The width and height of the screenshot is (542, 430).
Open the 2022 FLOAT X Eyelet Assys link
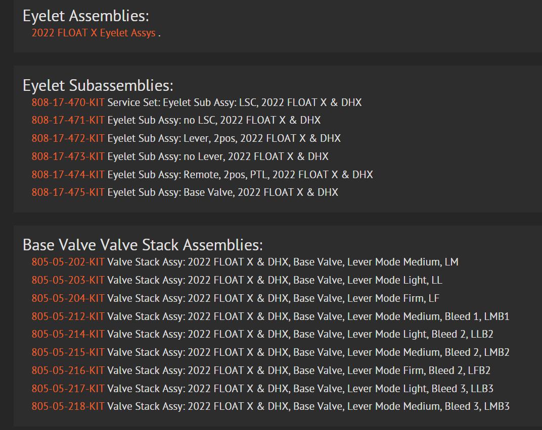pos(94,33)
